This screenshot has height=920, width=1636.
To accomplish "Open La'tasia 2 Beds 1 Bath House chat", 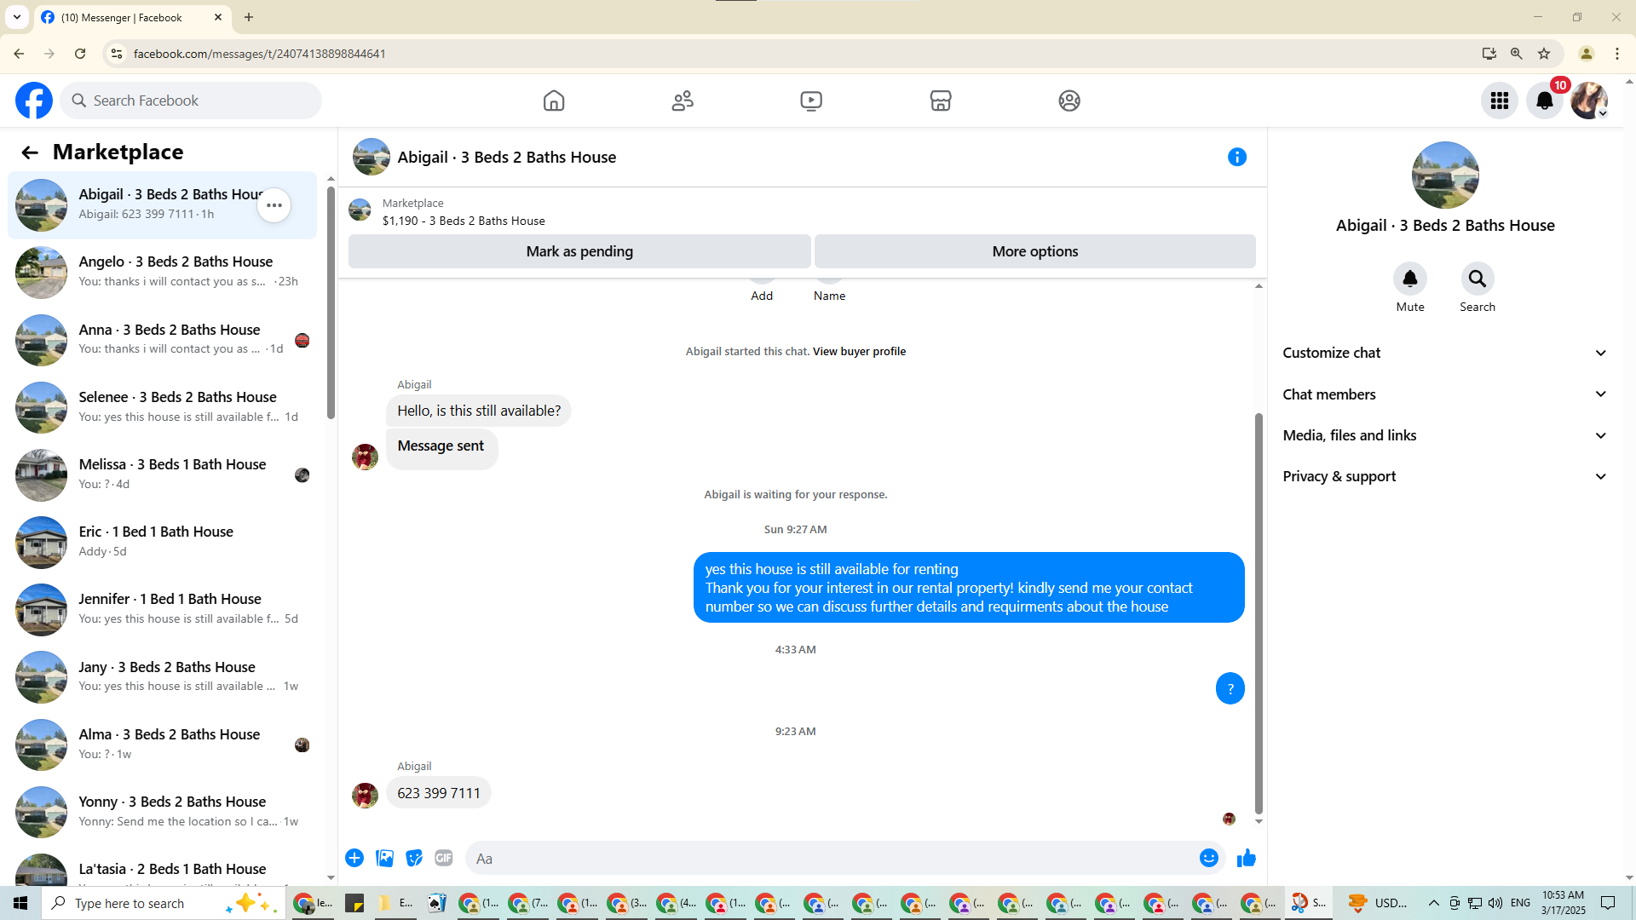I will coord(162,869).
